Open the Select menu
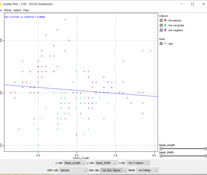 pos(17,10)
